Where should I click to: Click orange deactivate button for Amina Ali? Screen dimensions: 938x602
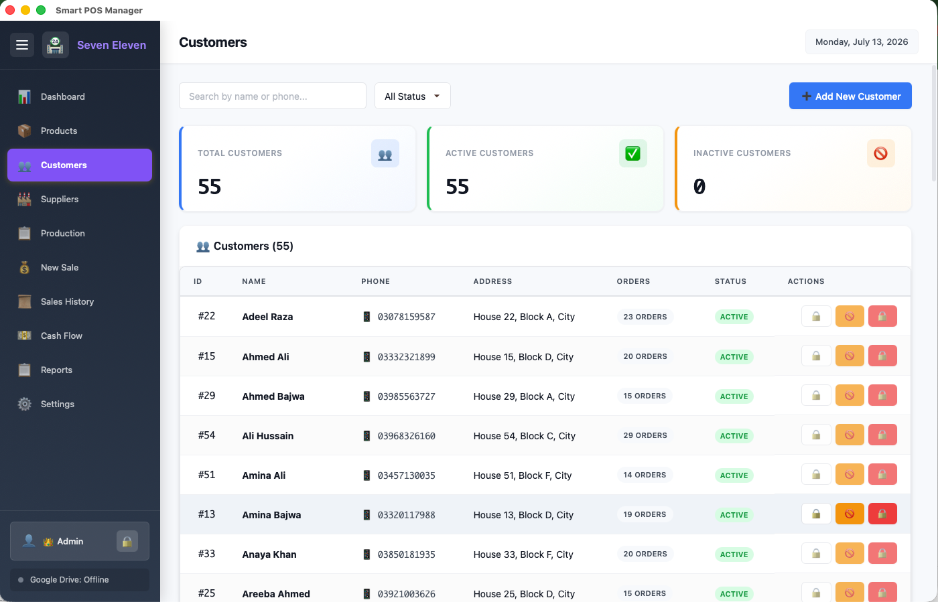pos(850,474)
